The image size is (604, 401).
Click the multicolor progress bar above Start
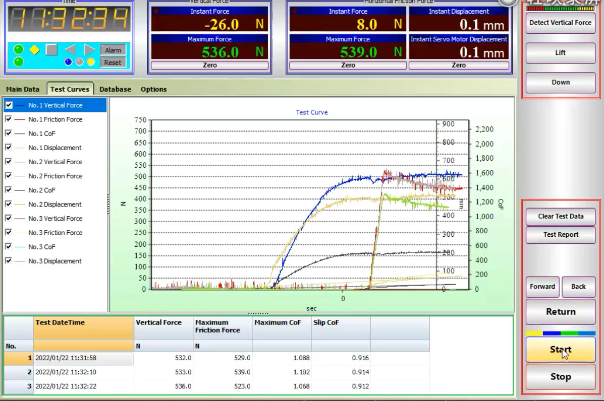(560, 332)
